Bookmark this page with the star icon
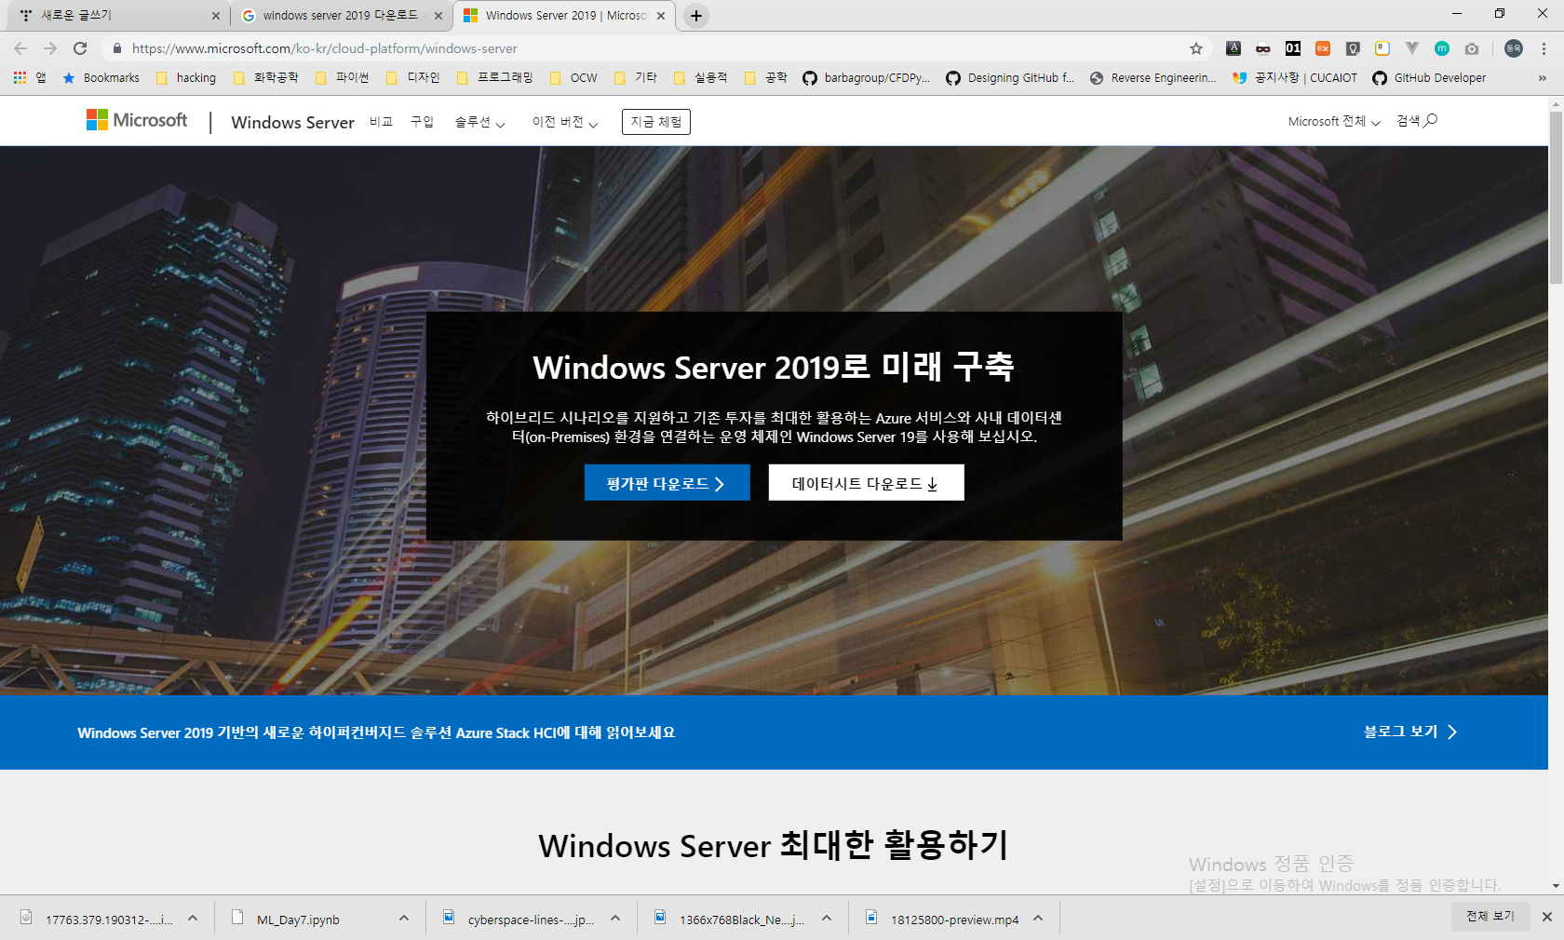 coord(1196,48)
